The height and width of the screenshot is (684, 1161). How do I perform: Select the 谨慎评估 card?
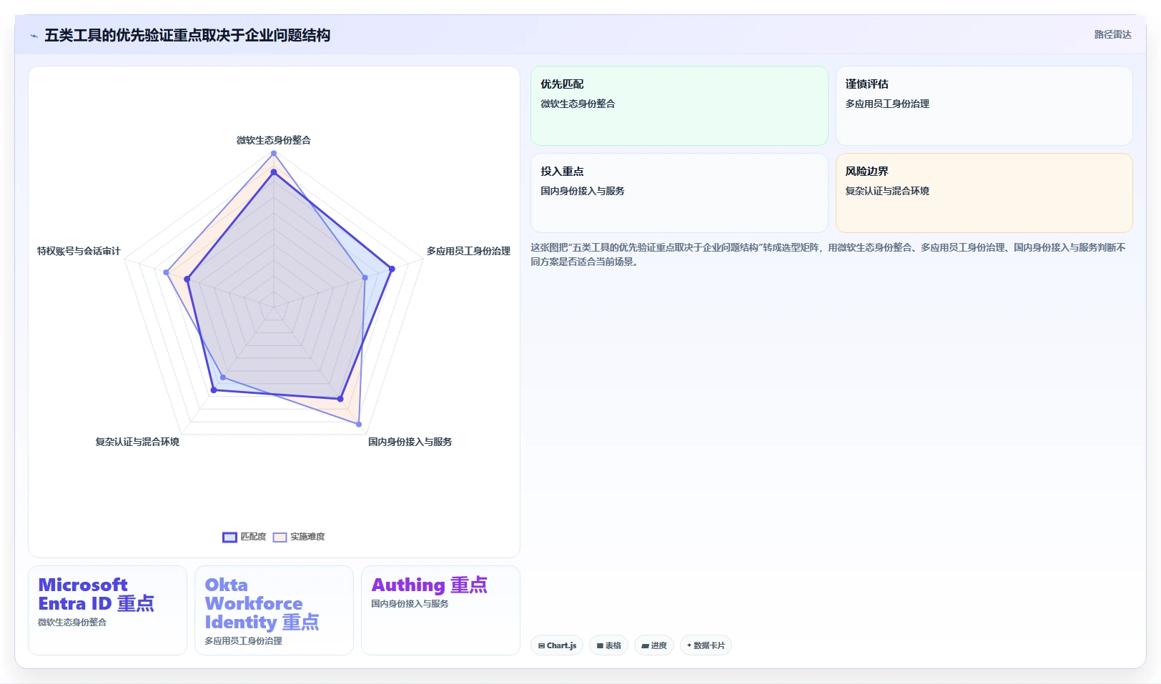pyautogui.click(x=984, y=106)
